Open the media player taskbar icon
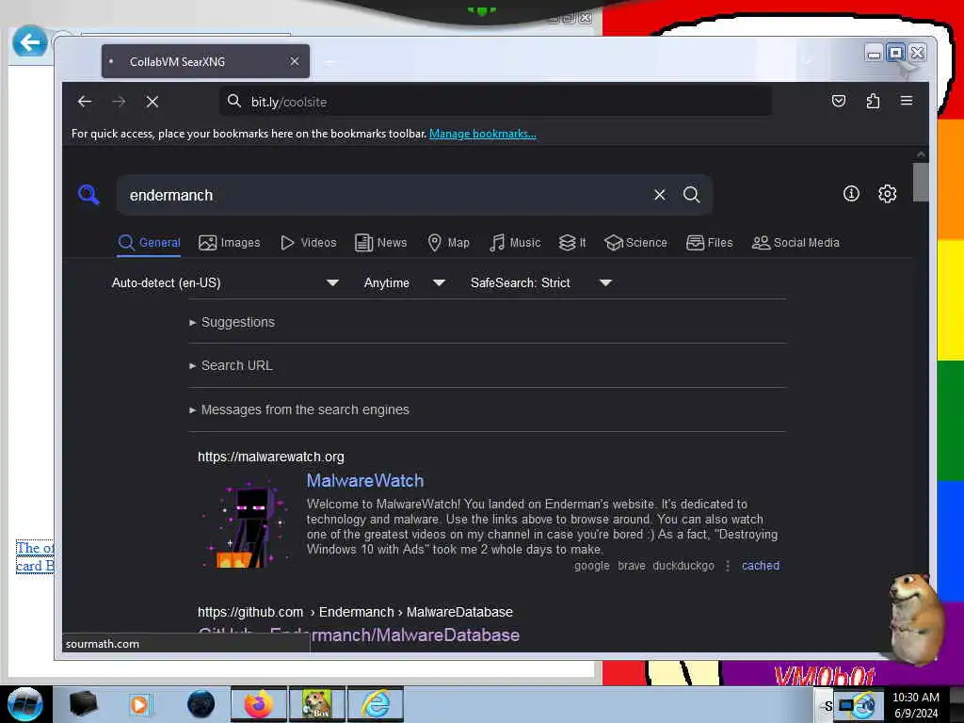 pos(139,704)
